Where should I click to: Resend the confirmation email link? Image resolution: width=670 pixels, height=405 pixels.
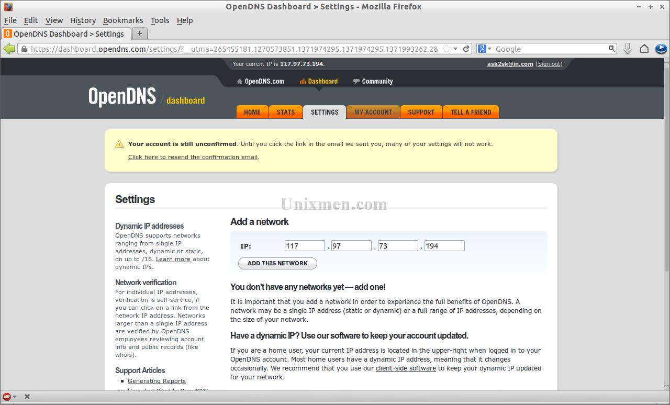pos(193,157)
